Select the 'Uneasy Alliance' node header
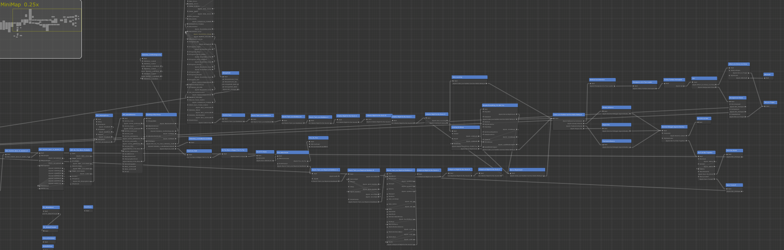784x250 pixels. 616,108
